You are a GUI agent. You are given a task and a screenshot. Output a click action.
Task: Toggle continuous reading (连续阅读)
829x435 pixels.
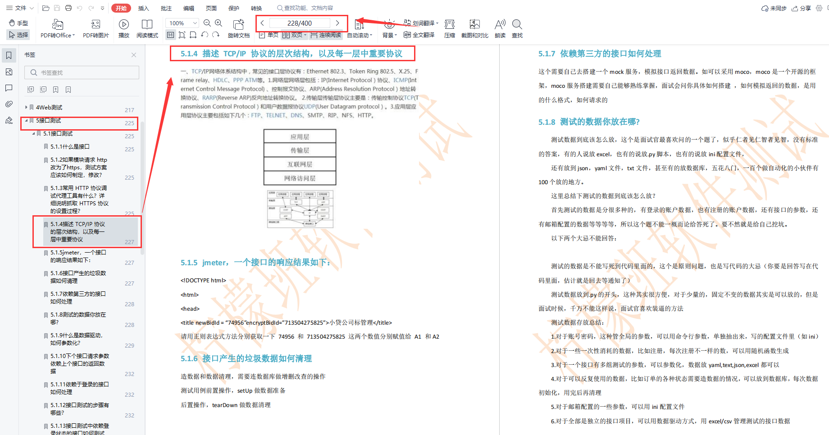pyautogui.click(x=326, y=35)
